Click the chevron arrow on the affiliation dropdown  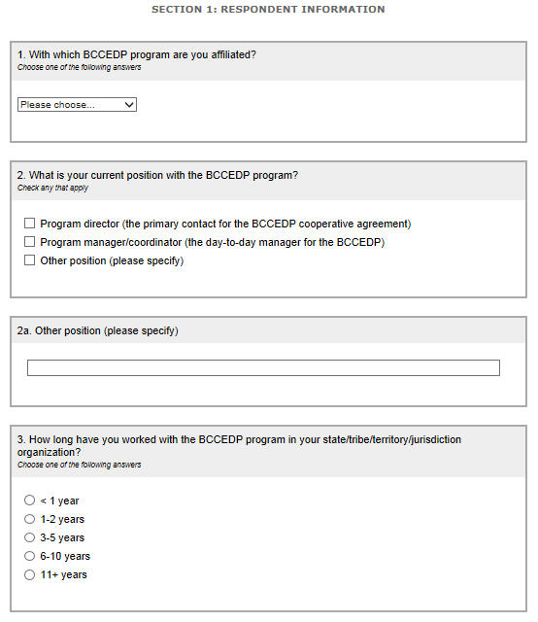click(x=129, y=105)
